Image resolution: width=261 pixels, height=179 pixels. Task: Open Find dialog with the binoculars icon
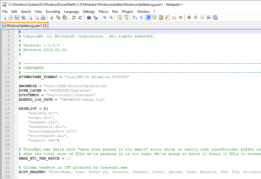(89, 18)
